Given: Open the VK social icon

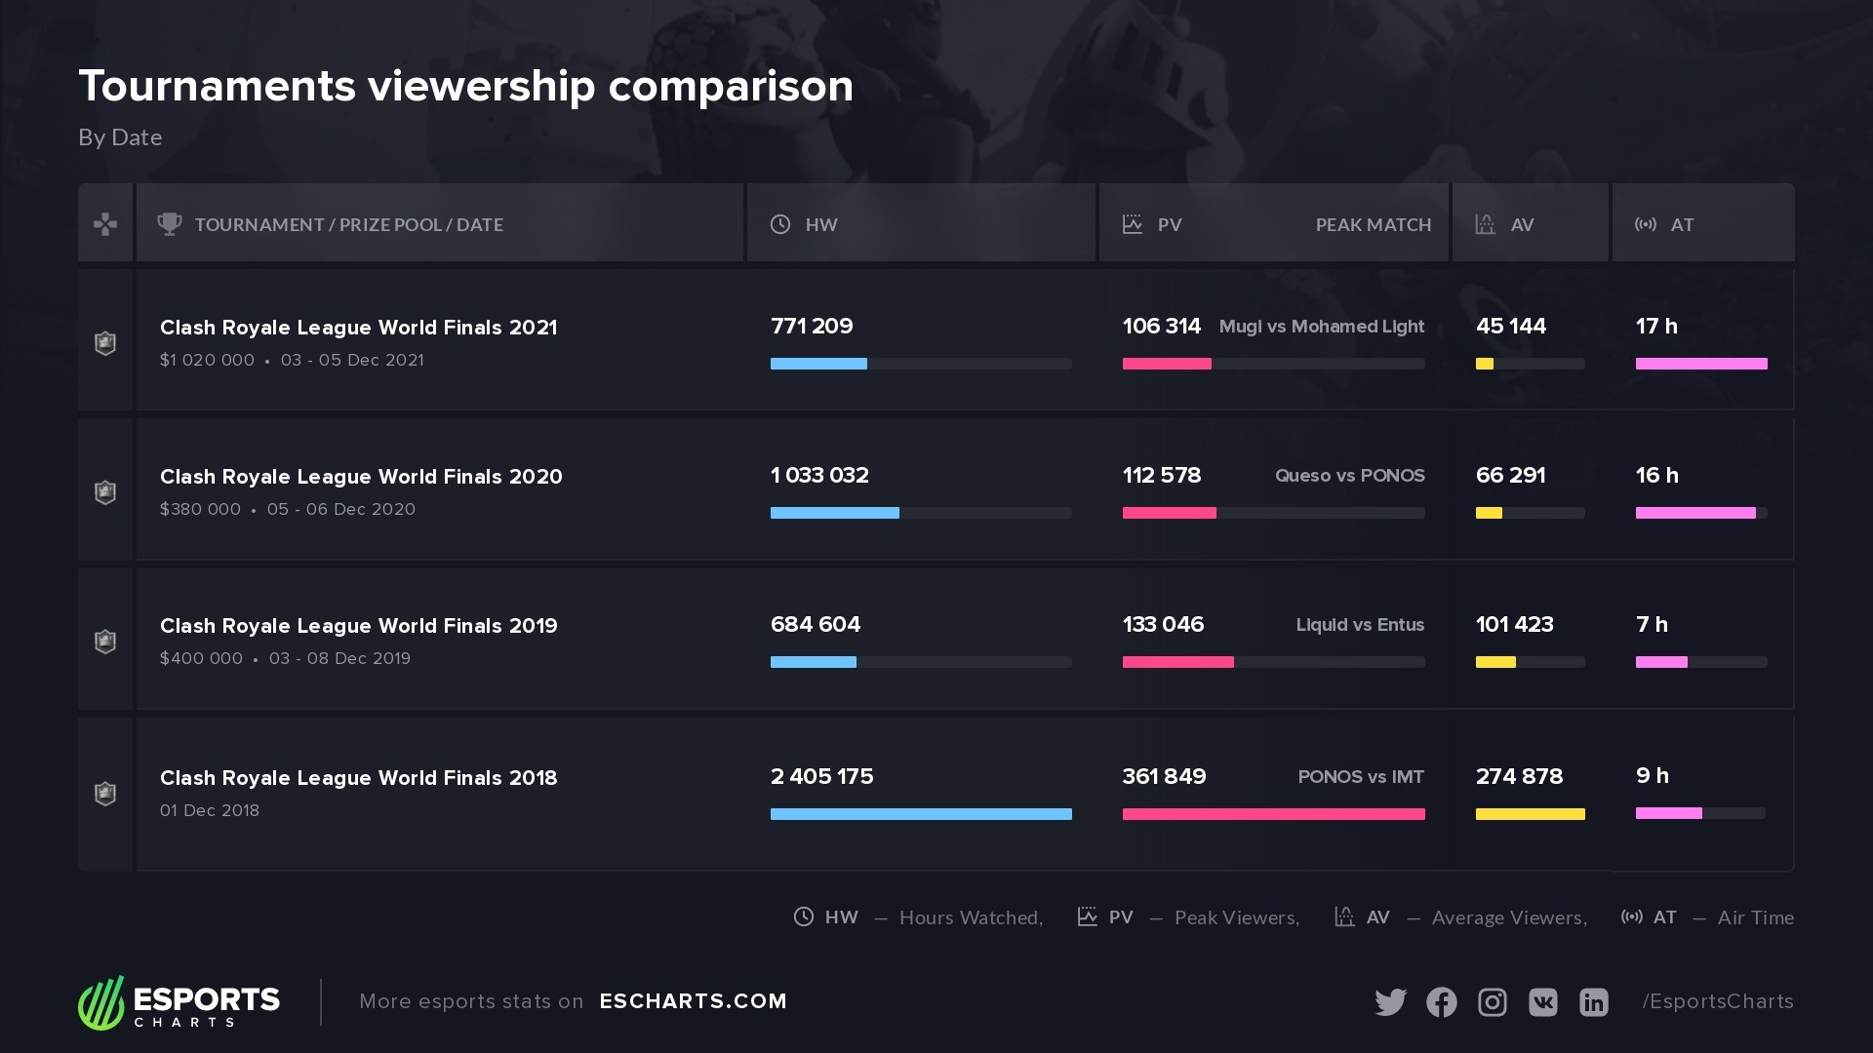Looking at the screenshot, I should 1543,1002.
